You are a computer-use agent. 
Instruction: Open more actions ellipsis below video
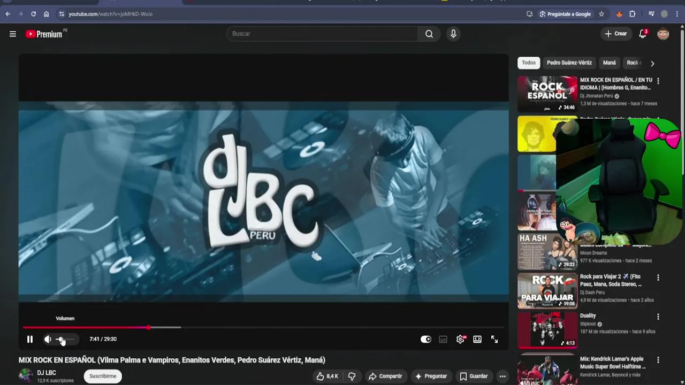503,376
